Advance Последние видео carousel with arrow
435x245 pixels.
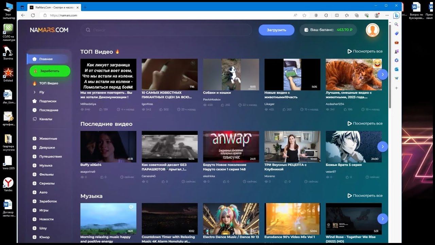[382, 146]
